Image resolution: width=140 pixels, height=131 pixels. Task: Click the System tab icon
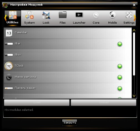(29, 15)
